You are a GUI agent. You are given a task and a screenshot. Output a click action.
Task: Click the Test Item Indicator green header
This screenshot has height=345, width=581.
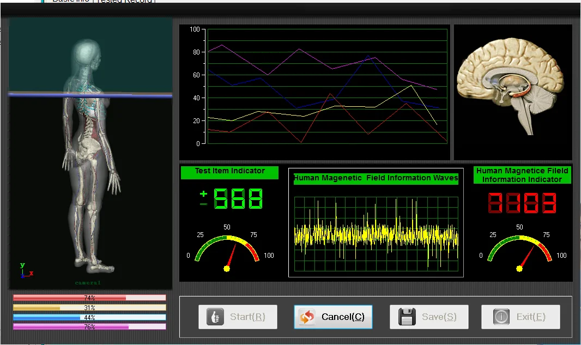pyautogui.click(x=229, y=171)
